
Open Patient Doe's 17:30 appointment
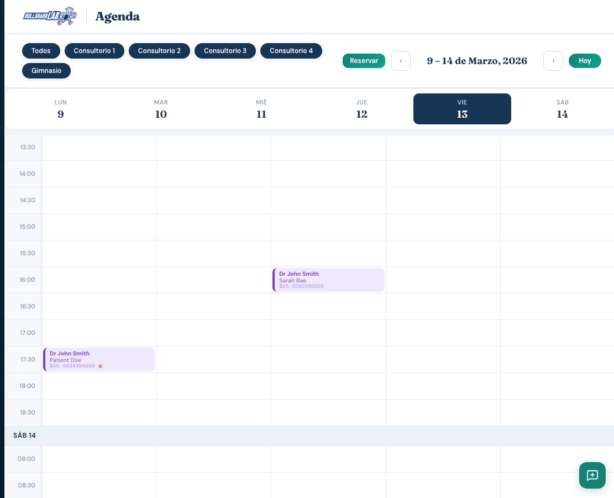coord(99,359)
